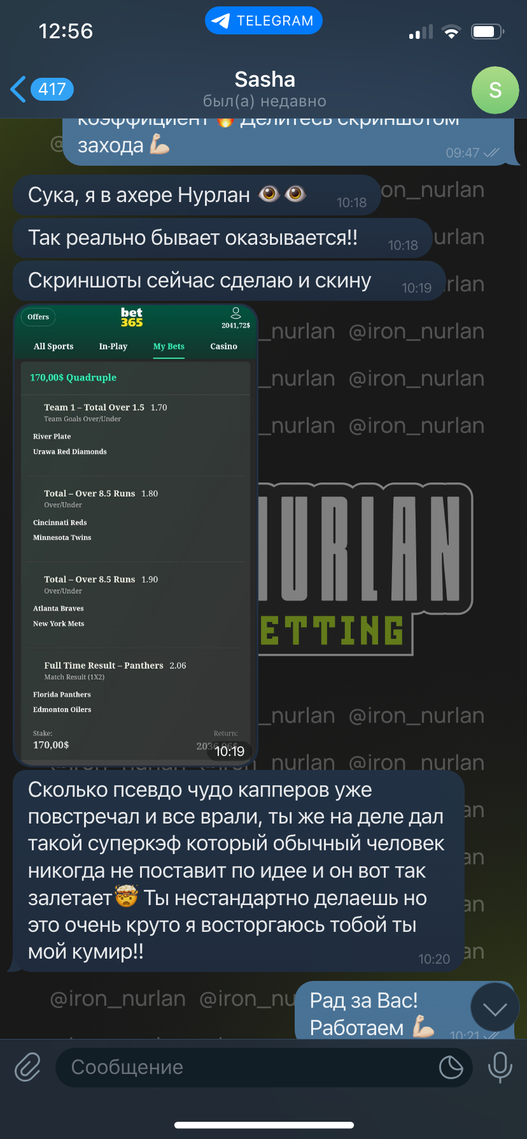
Task: Tap "Team 1 – Total Over 1.5" selection
Action: point(94,407)
